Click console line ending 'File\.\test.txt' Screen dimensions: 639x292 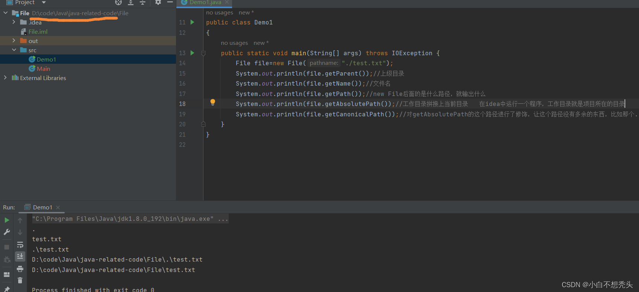117,260
